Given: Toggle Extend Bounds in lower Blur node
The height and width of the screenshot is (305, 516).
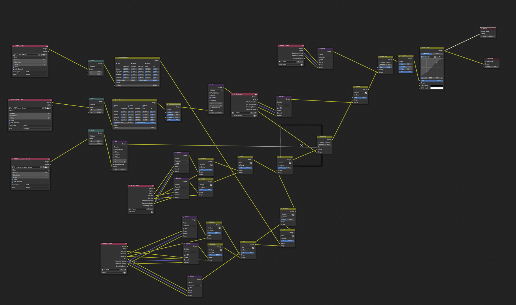Looking at the screenshot, I should 114,164.
